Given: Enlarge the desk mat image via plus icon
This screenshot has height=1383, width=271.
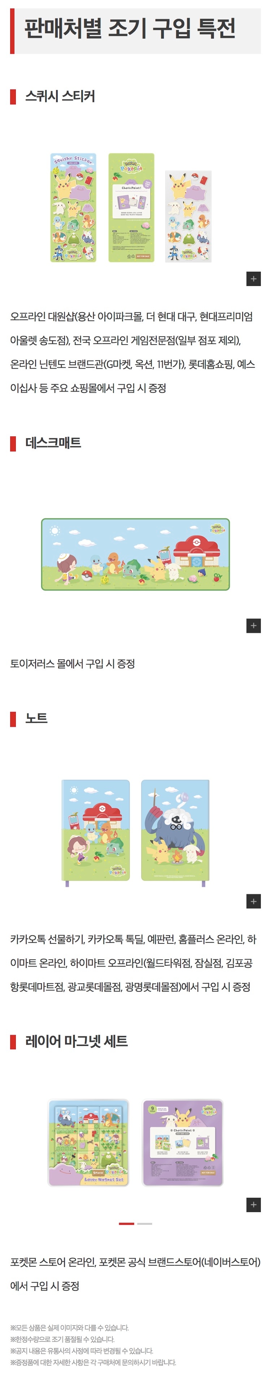Looking at the screenshot, I should coord(253,626).
